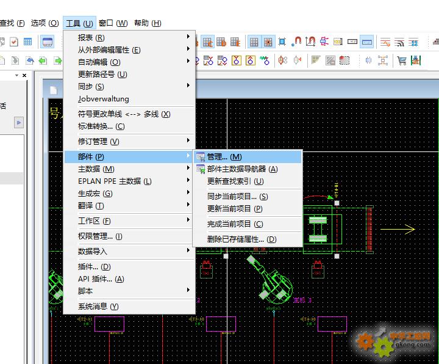Screen dimensions: 439x364
Task: Click the orange symbol with circles icon
Action: (283, 60)
